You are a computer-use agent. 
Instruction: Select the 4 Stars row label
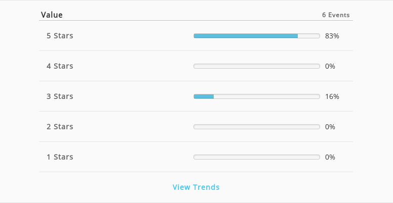click(x=60, y=66)
